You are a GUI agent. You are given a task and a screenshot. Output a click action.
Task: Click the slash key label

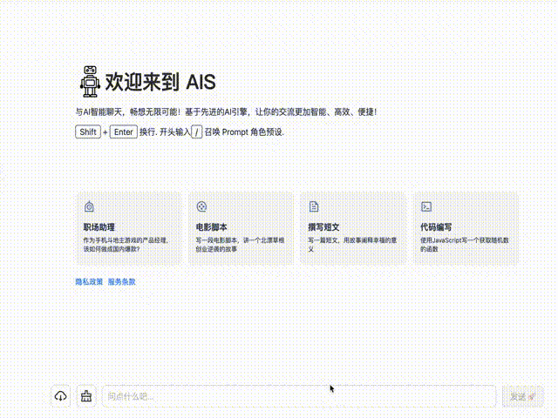pos(197,131)
